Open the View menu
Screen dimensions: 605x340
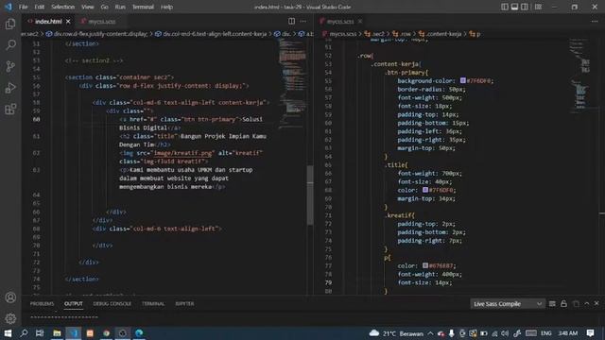(88, 7)
